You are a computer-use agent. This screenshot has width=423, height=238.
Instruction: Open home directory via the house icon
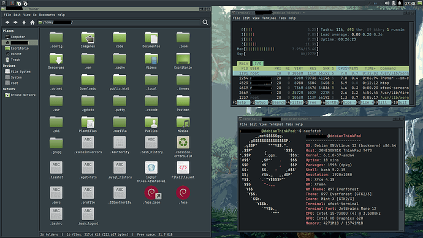[x=32, y=23]
